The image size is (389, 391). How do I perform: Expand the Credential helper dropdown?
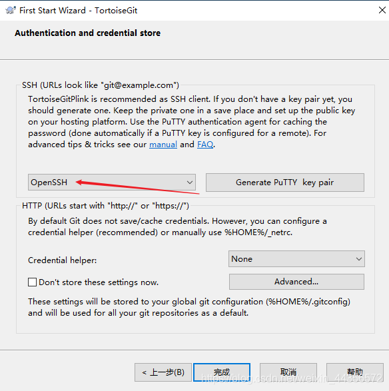coord(296,259)
